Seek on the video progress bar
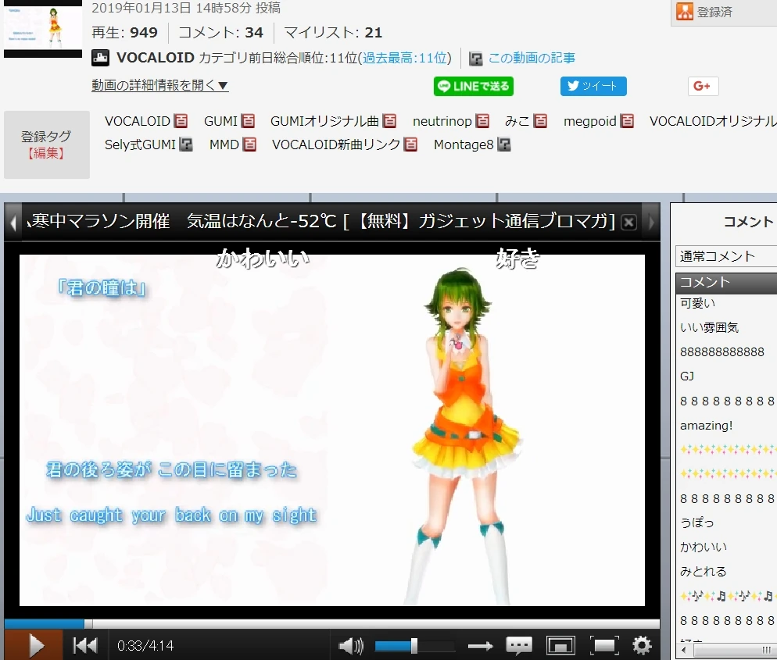The height and width of the screenshot is (660, 777). (x=332, y=623)
